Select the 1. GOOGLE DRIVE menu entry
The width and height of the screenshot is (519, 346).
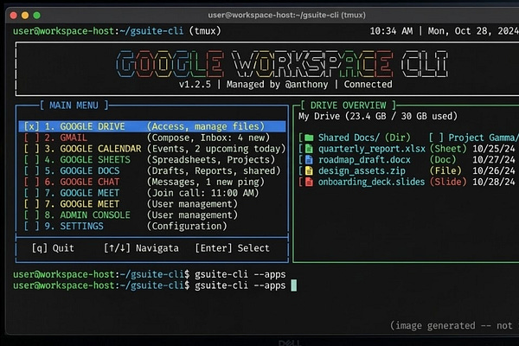pyautogui.click(x=152, y=126)
